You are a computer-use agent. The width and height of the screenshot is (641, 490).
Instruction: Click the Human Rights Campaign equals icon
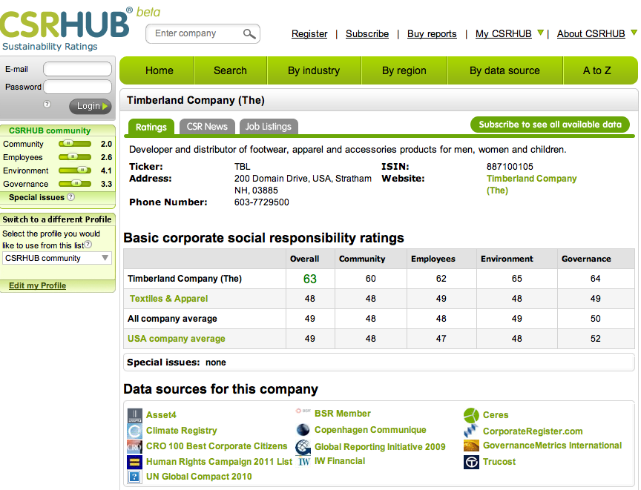pyautogui.click(x=134, y=462)
